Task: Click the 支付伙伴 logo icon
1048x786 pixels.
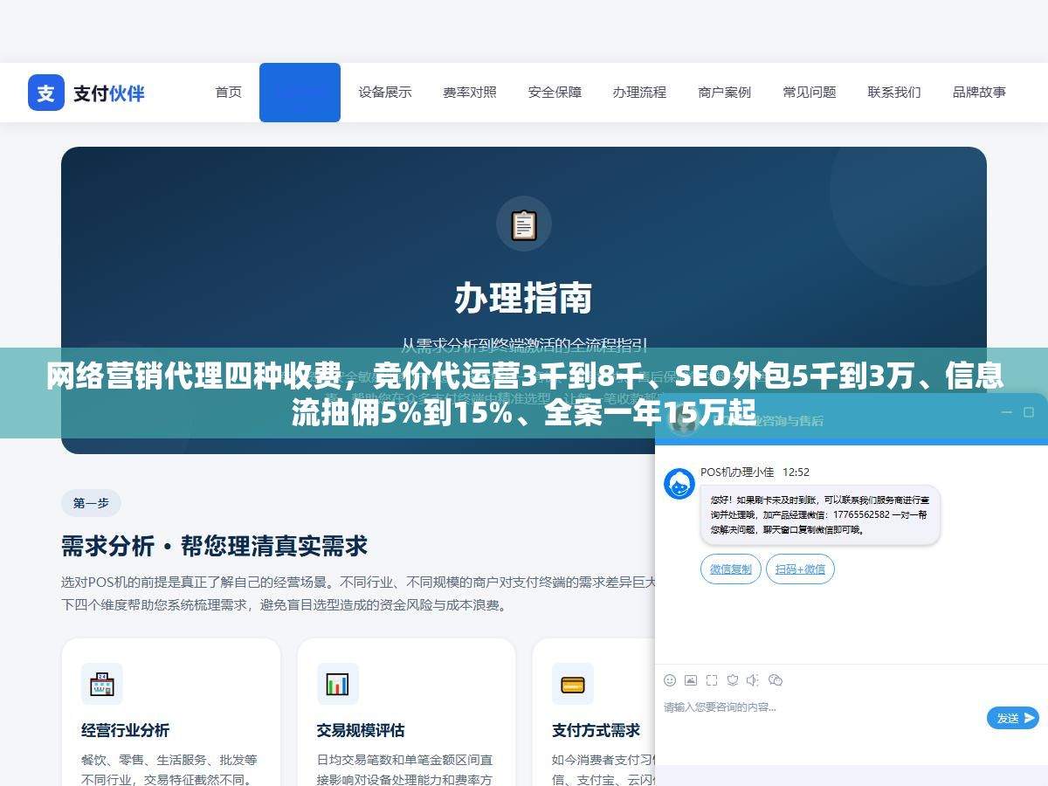Action: (x=46, y=93)
